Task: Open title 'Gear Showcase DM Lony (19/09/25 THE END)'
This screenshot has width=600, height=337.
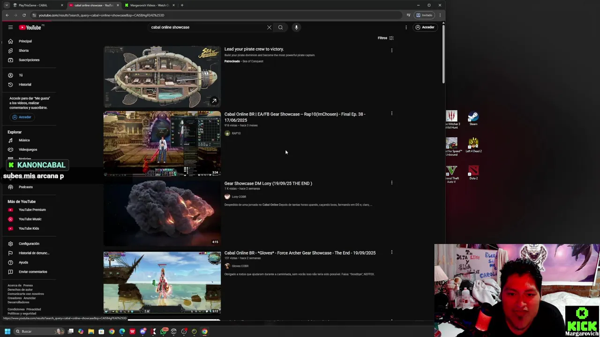Action: [268, 183]
